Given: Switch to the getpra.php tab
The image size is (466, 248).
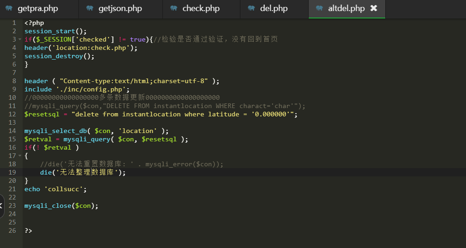Looking at the screenshot, I should click(x=37, y=8).
